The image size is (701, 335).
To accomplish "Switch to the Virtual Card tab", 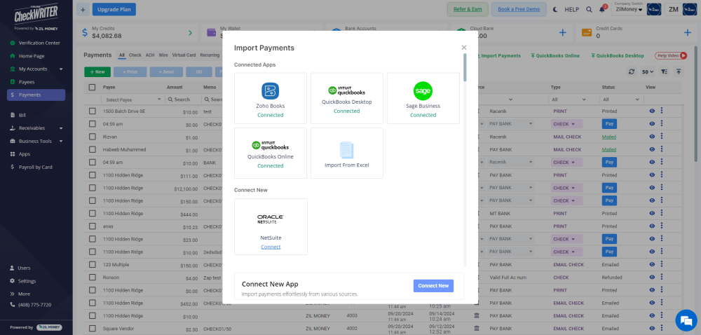I will point(184,55).
